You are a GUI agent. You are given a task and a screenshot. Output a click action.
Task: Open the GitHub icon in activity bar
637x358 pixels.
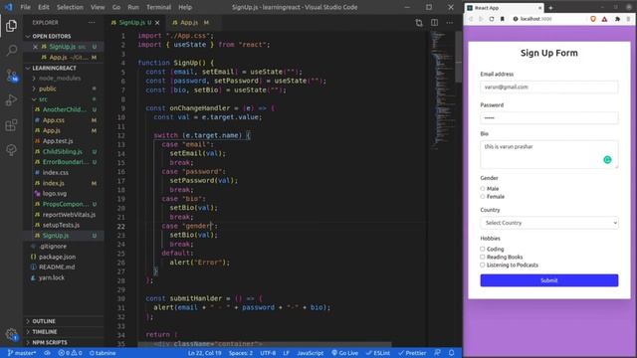click(11, 150)
